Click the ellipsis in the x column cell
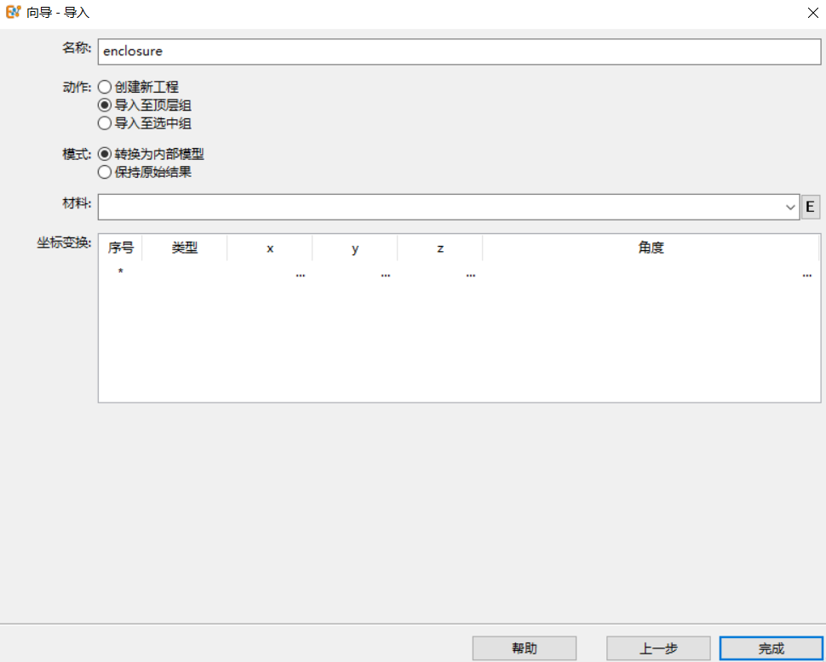The width and height of the screenshot is (826, 662). coord(301,275)
